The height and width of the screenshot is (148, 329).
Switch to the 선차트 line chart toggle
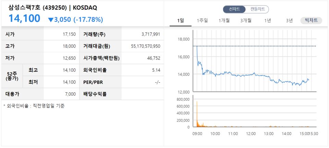pos(234,9)
